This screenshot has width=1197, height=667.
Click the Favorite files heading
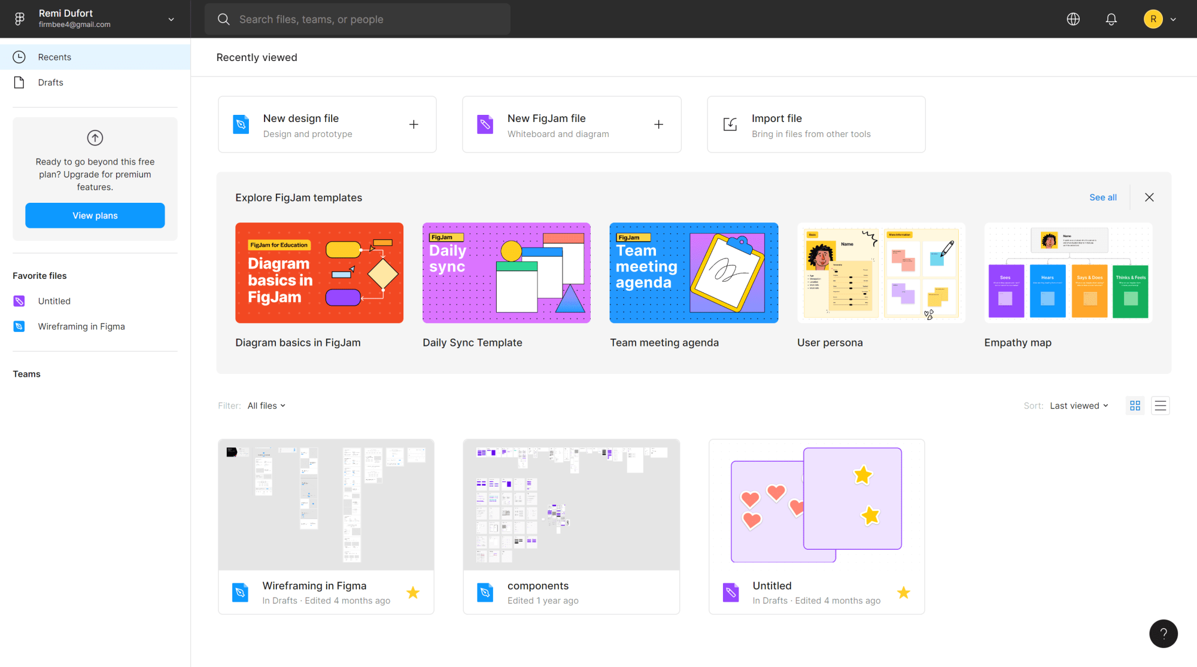[40, 276]
